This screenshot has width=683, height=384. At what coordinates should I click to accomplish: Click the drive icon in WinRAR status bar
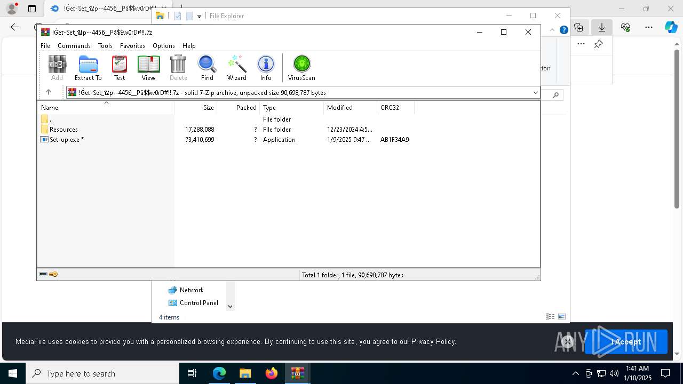[x=43, y=274]
